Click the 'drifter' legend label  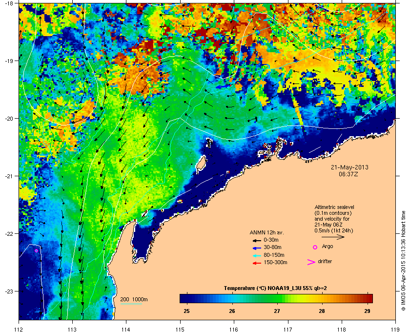coord(325,261)
